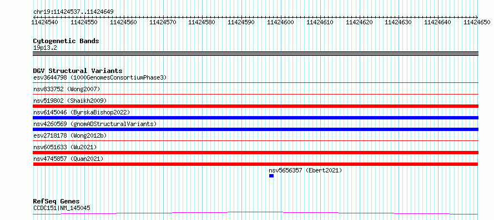The image size is (494, 220).
Task: Click the gray 19p13.2 cytogenetic band bar
Action: click(x=255, y=54)
